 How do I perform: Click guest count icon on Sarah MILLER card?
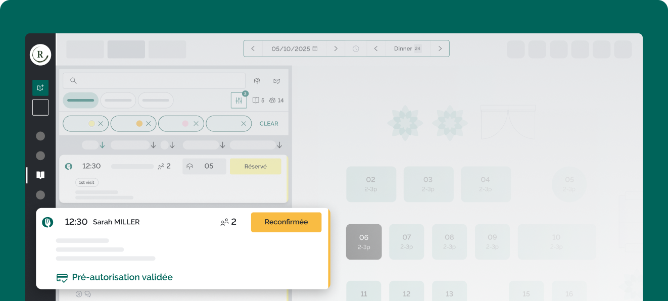click(x=225, y=222)
